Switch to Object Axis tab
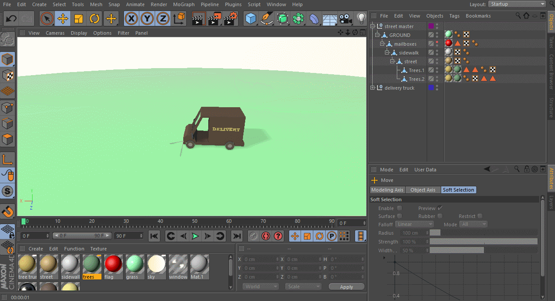This screenshot has width=555, height=301. pos(423,190)
